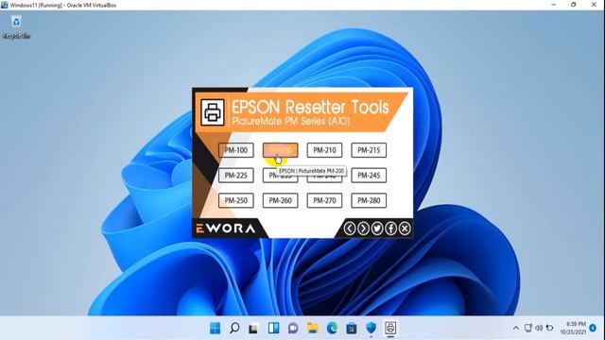Click the EWORA logo in footer
This screenshot has width=605, height=340.
[225, 229]
